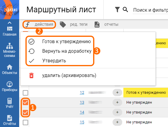Click the отчеты toolbar label
168x127 pixels.
(x=111, y=25)
